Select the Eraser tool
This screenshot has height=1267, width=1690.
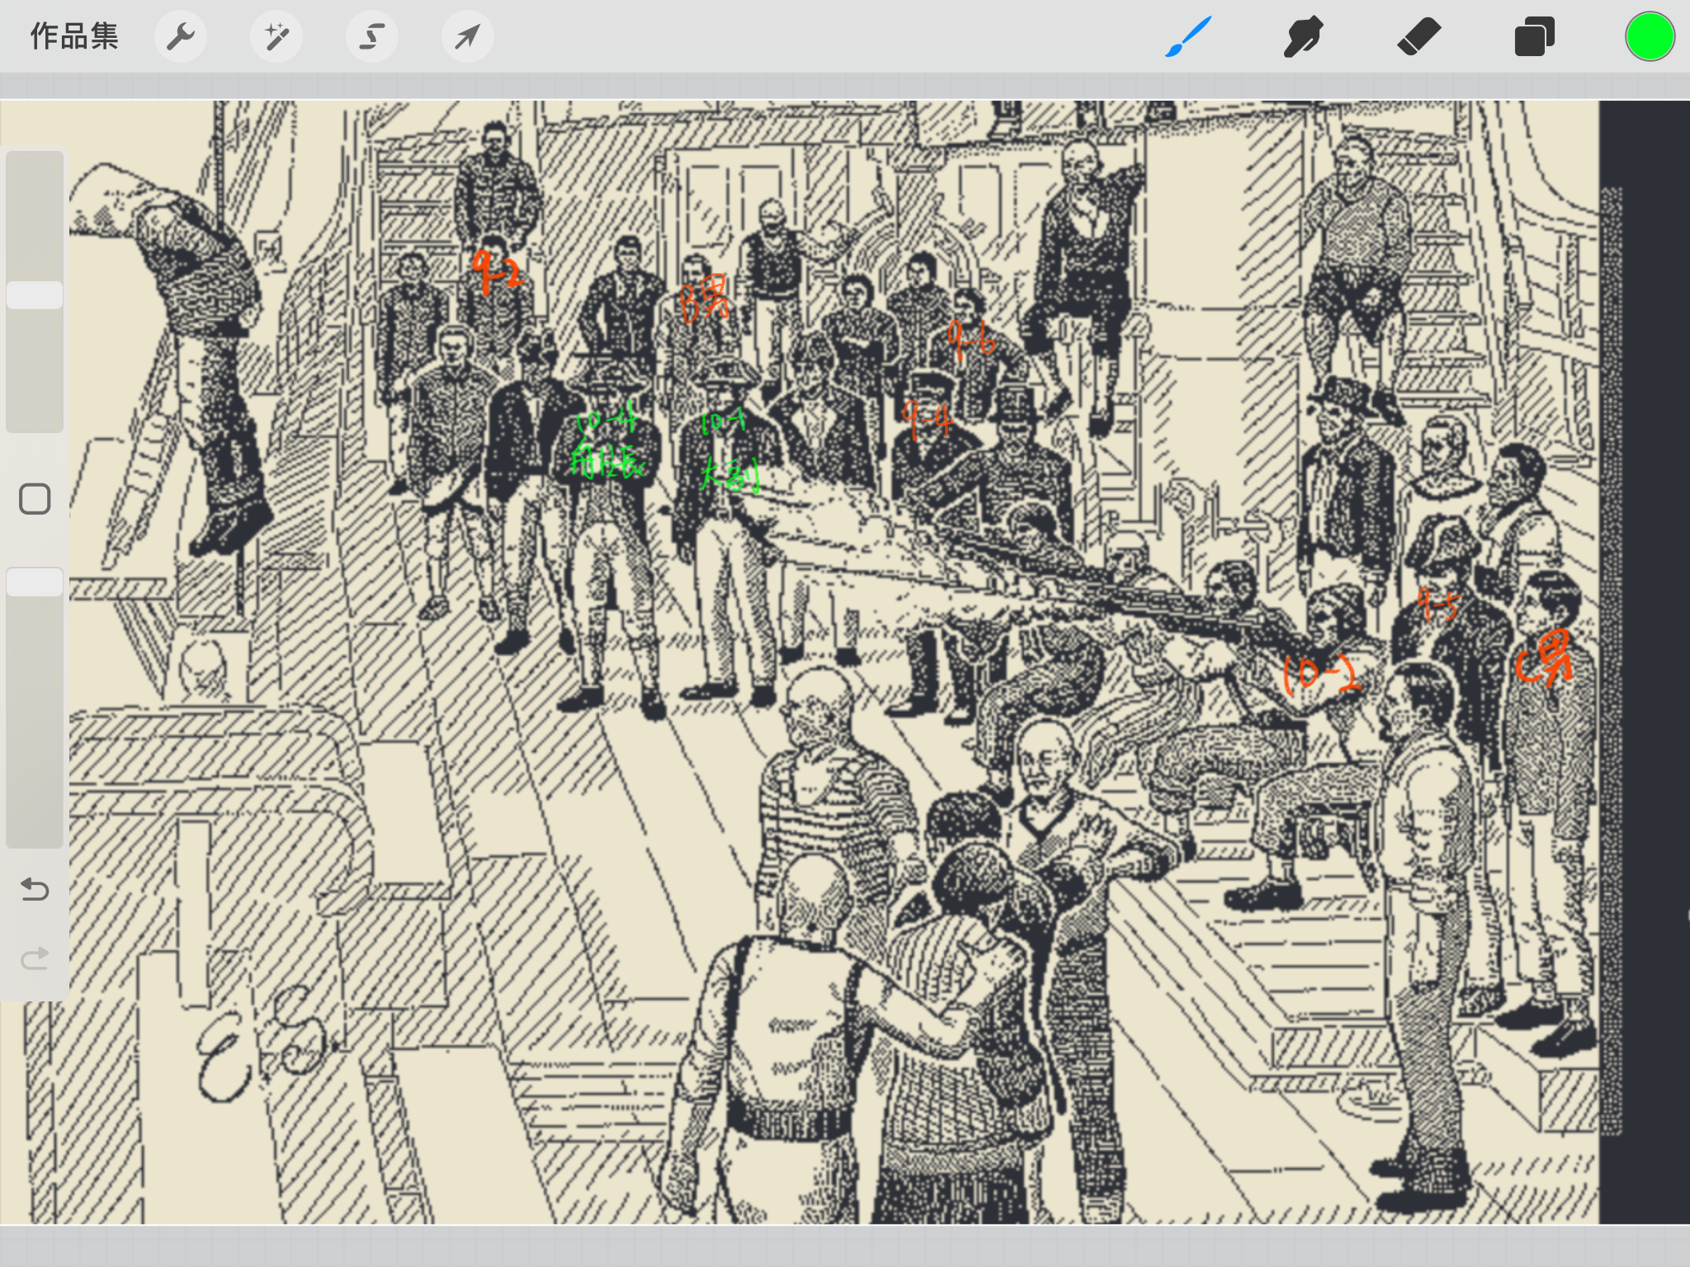click(1419, 36)
